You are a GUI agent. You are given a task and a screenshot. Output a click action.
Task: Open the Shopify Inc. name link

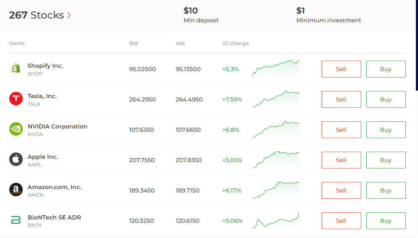click(x=45, y=66)
